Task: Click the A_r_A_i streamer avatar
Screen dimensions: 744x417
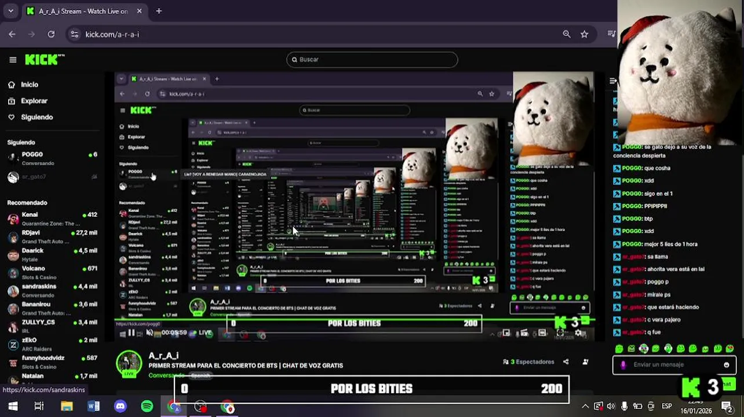Action: tap(129, 364)
